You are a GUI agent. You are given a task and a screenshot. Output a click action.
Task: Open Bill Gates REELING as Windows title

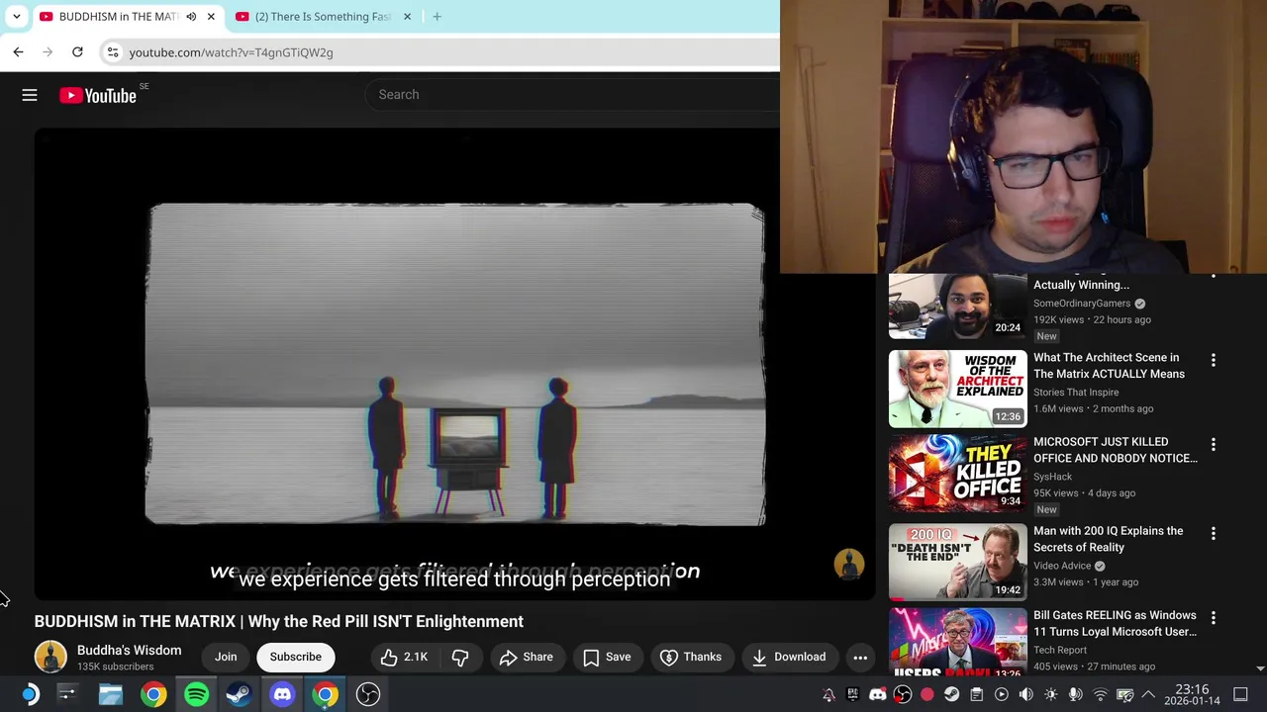point(1114,623)
